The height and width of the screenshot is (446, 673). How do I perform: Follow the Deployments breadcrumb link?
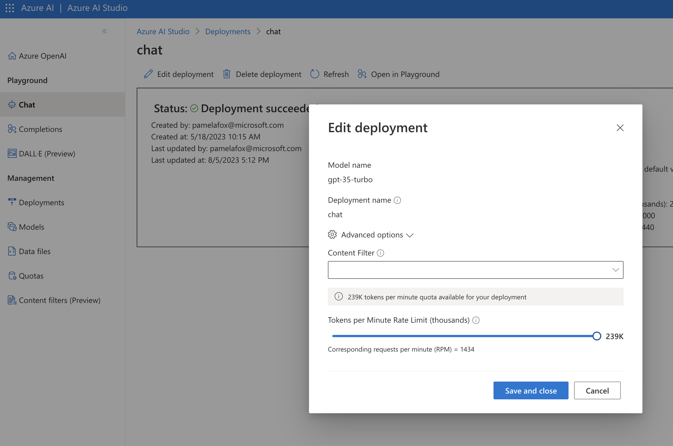click(228, 31)
